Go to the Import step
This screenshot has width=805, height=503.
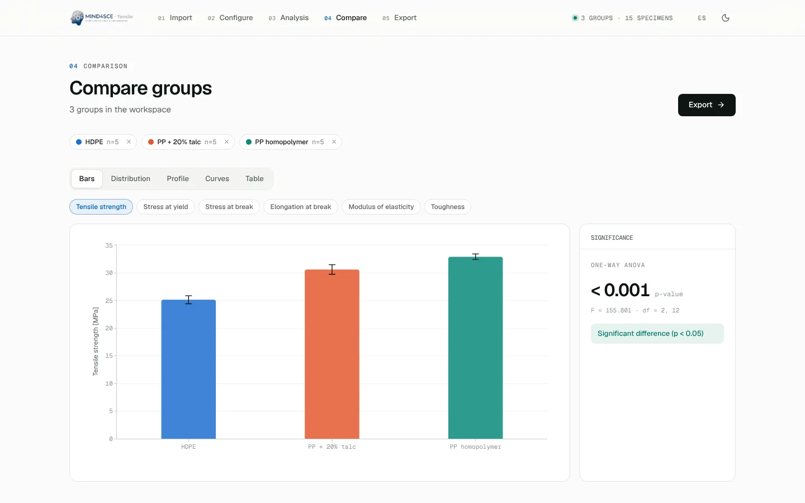click(x=175, y=18)
